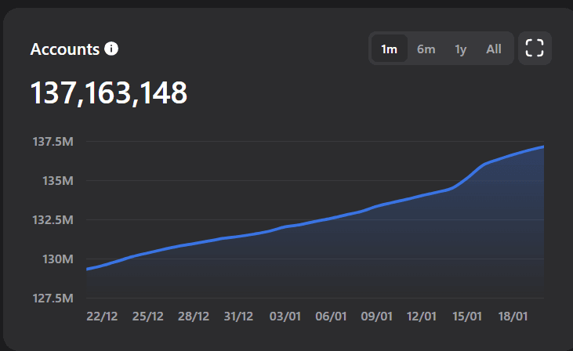Select the All time range
This screenshot has height=351, width=573.
494,49
